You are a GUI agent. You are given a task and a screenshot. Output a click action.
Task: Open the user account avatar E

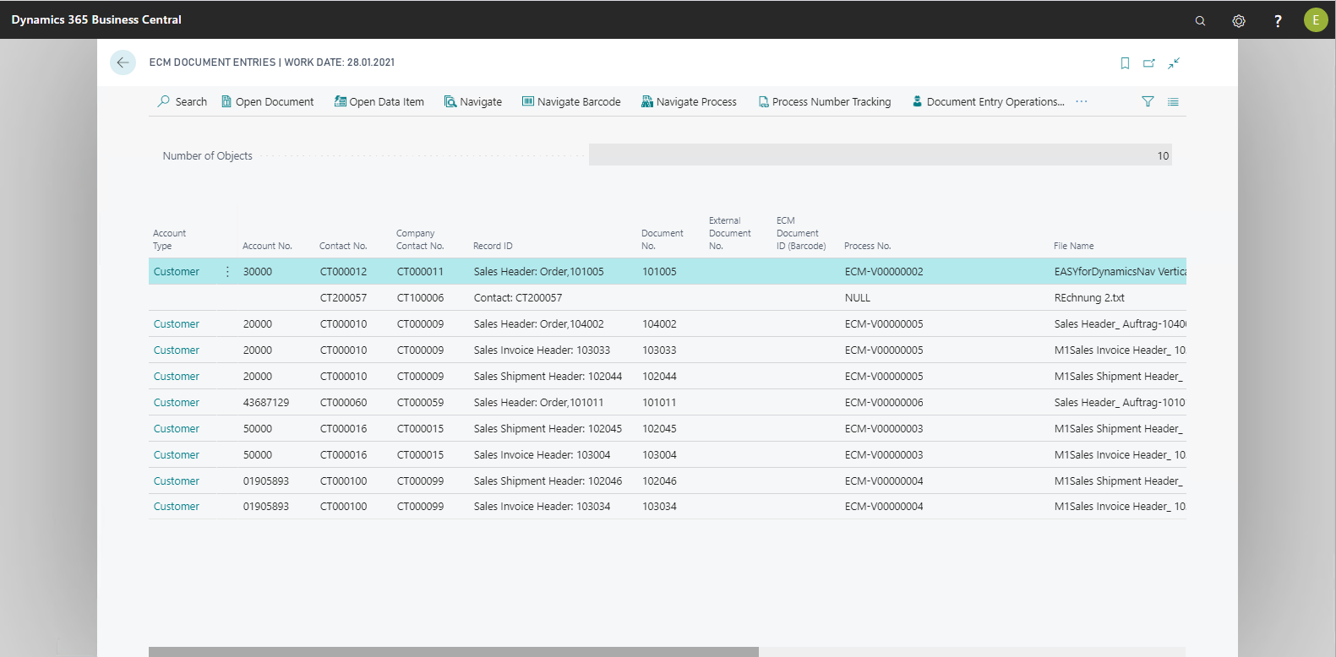[1315, 20]
